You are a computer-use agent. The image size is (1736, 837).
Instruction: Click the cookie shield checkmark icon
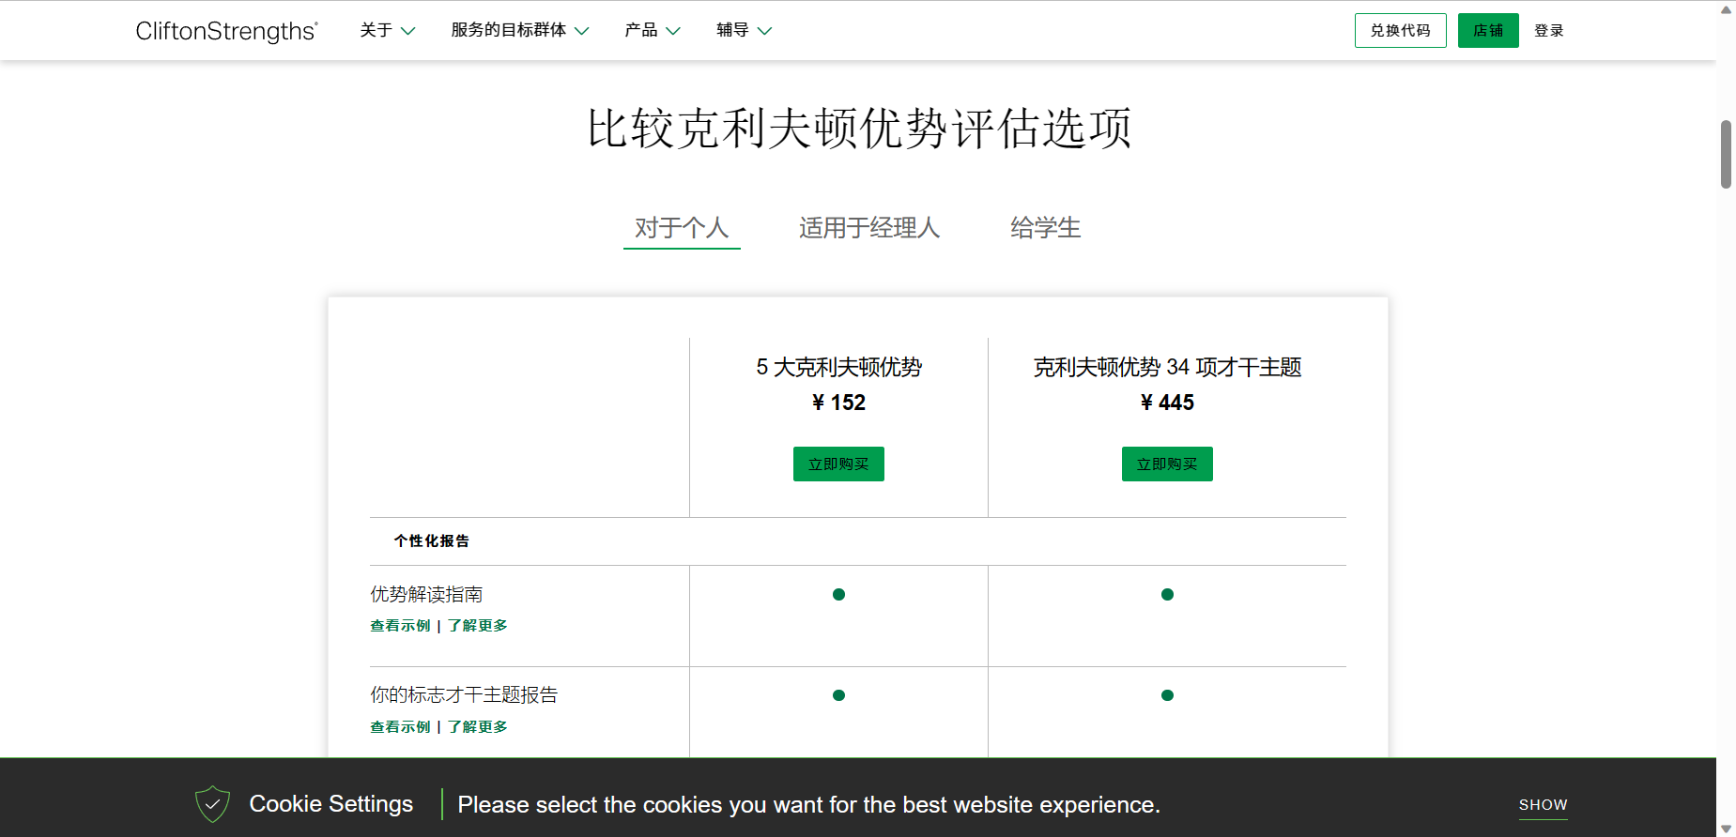click(x=212, y=804)
